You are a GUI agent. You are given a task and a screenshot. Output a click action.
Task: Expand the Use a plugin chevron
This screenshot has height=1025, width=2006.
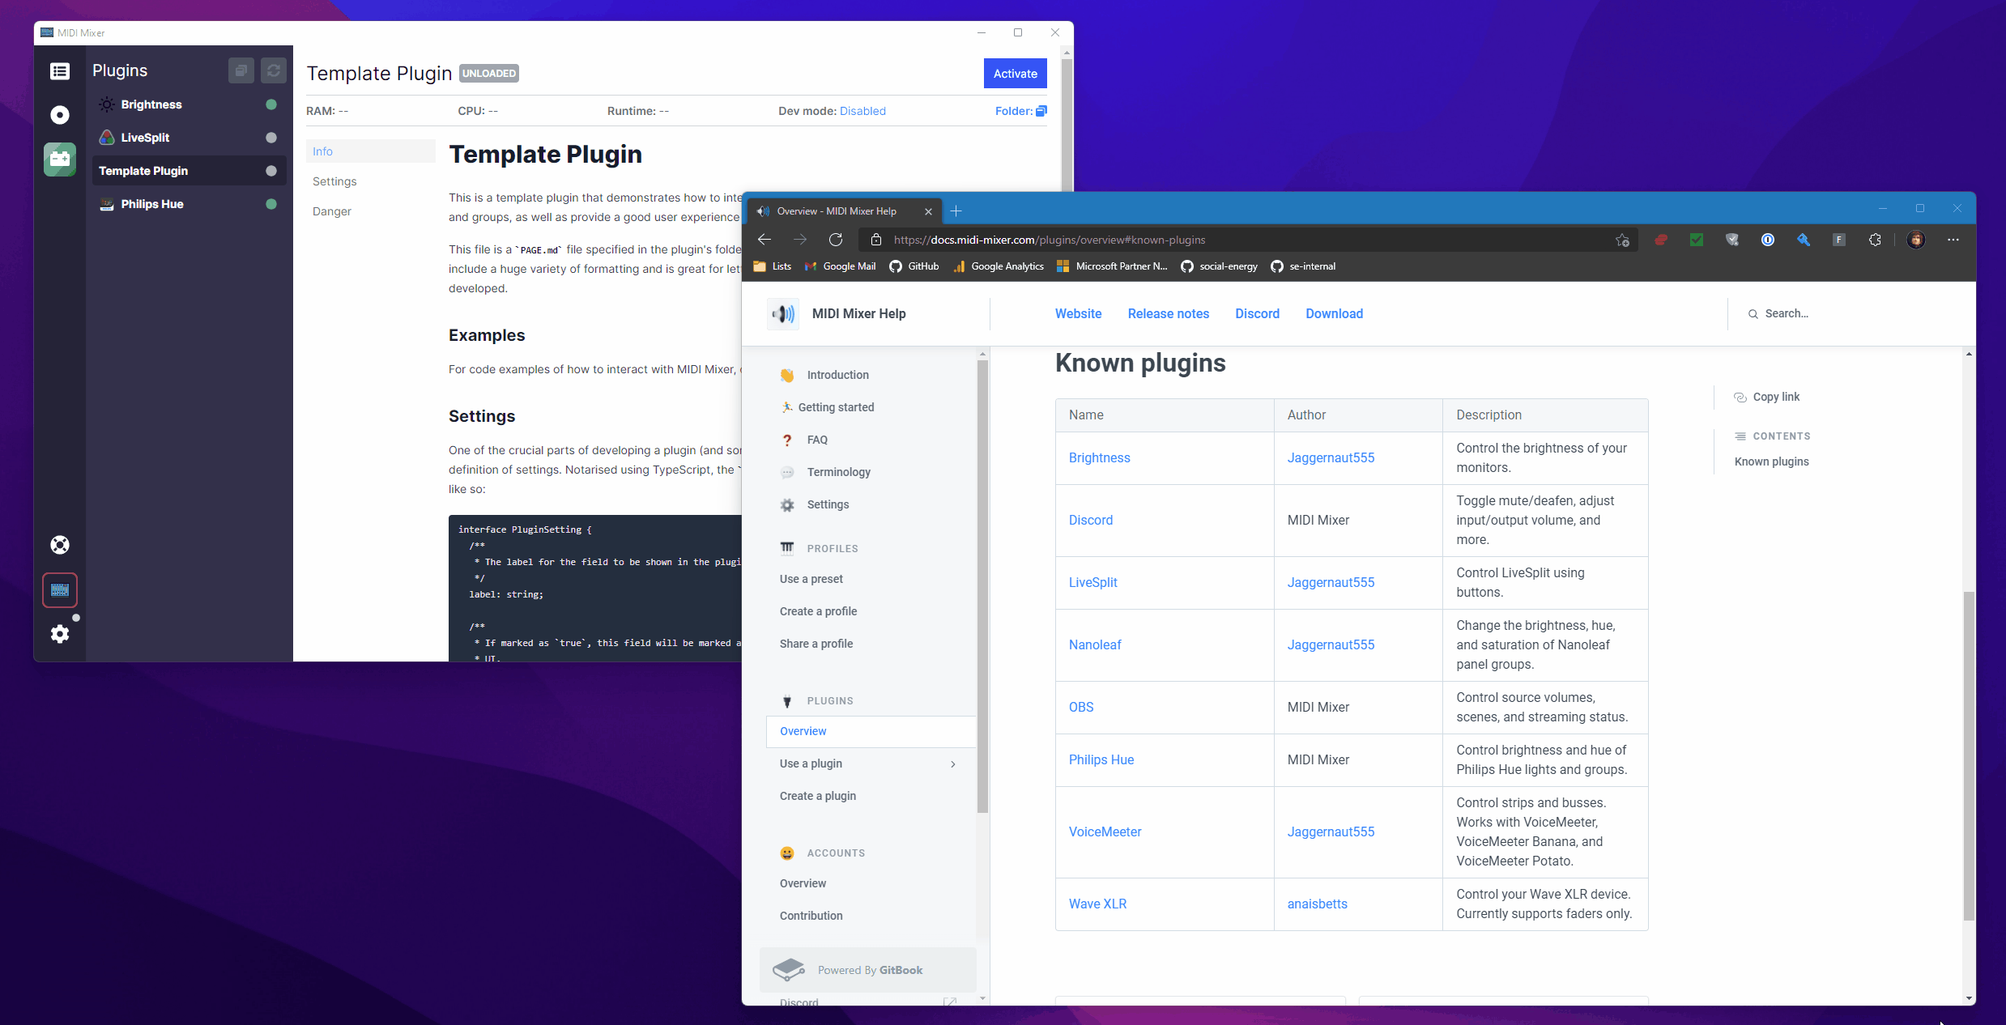pos(953,763)
